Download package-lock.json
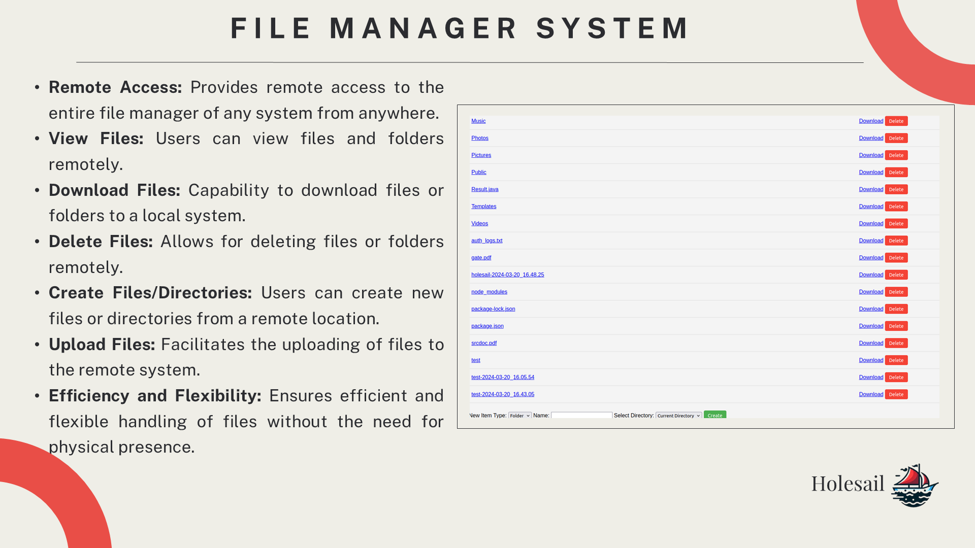This screenshot has width=975, height=548. (871, 309)
